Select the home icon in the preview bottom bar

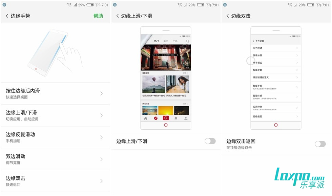[145, 118]
